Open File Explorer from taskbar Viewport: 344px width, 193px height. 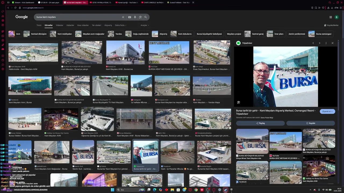point(172,190)
